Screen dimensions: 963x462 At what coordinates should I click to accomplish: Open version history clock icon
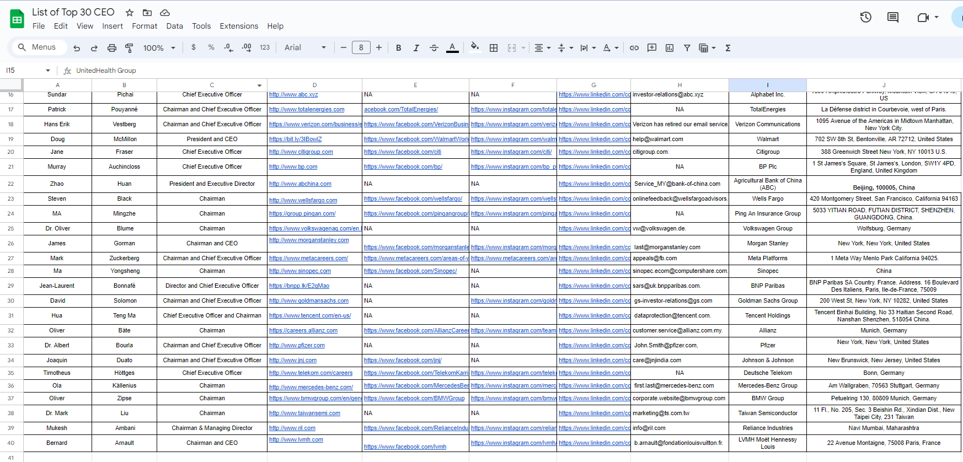click(x=866, y=17)
